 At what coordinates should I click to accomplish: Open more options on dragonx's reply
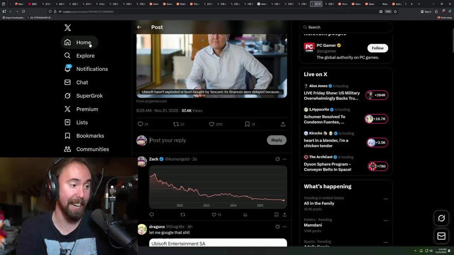click(x=284, y=227)
